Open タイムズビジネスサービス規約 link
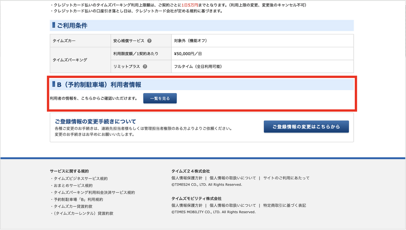This screenshot has height=230, width=406. pyautogui.click(x=80, y=179)
